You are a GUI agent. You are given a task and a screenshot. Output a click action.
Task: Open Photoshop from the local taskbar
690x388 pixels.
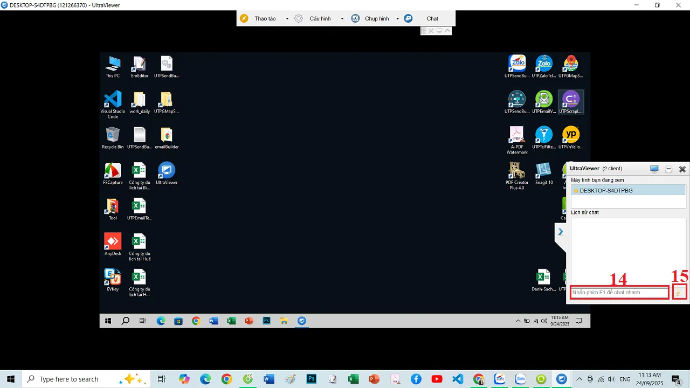click(312, 379)
